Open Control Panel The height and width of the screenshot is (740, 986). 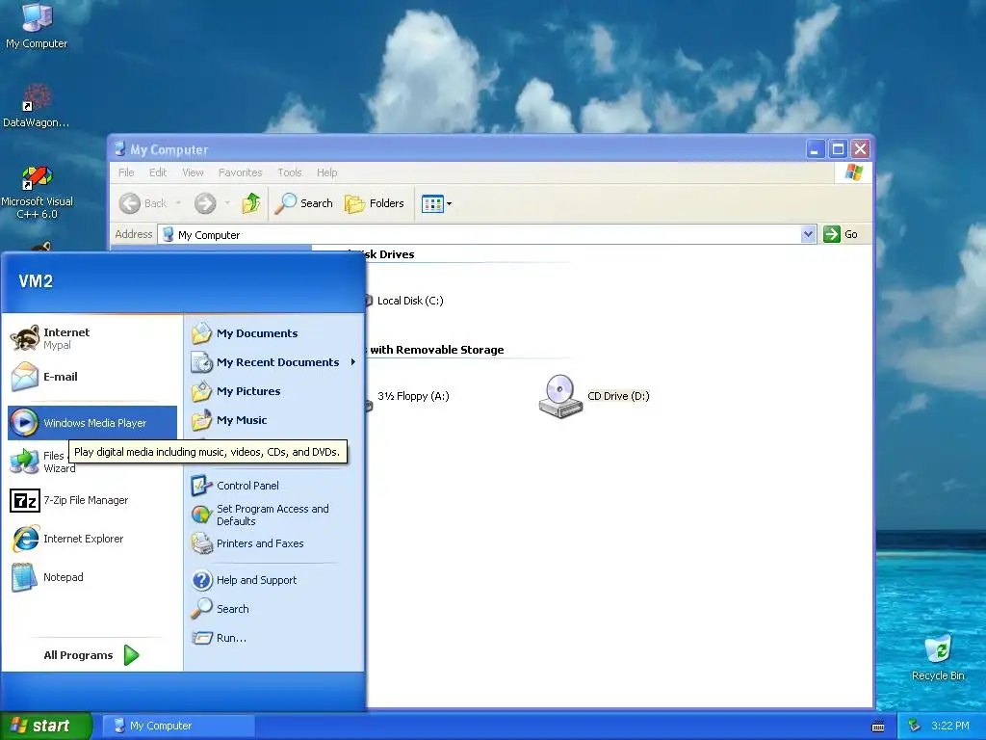tap(274, 486)
